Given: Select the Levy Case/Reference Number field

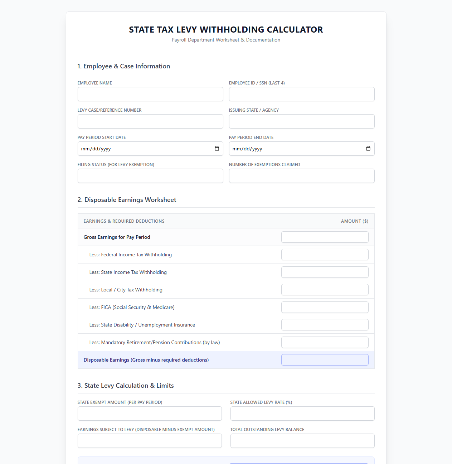Looking at the screenshot, I should pyautogui.click(x=150, y=121).
